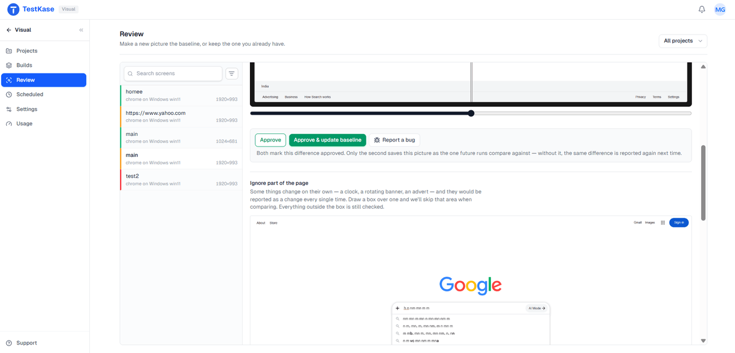Click Approve & update baseline
The image size is (735, 353).
tap(327, 140)
